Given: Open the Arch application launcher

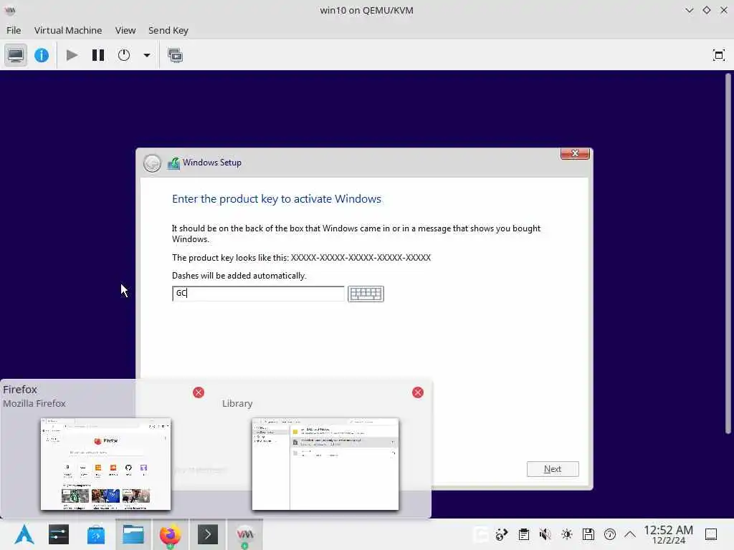Looking at the screenshot, I should tap(24, 534).
